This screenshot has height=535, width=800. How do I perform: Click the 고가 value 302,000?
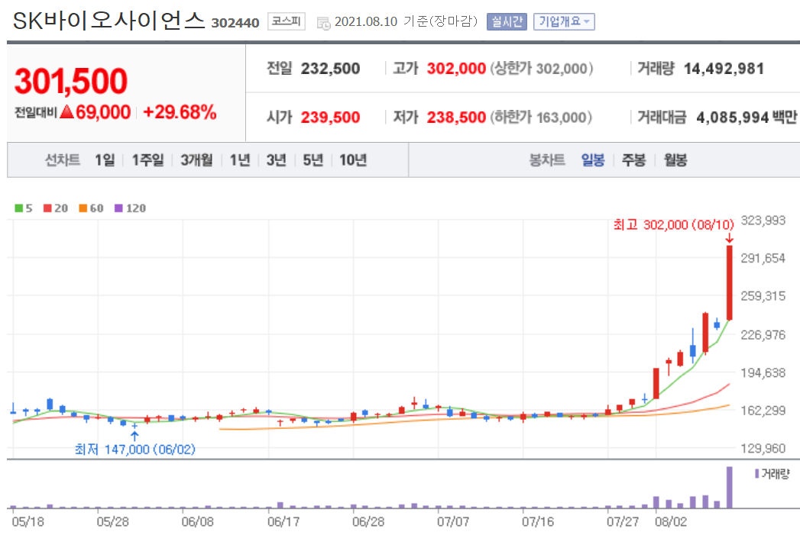(x=456, y=68)
